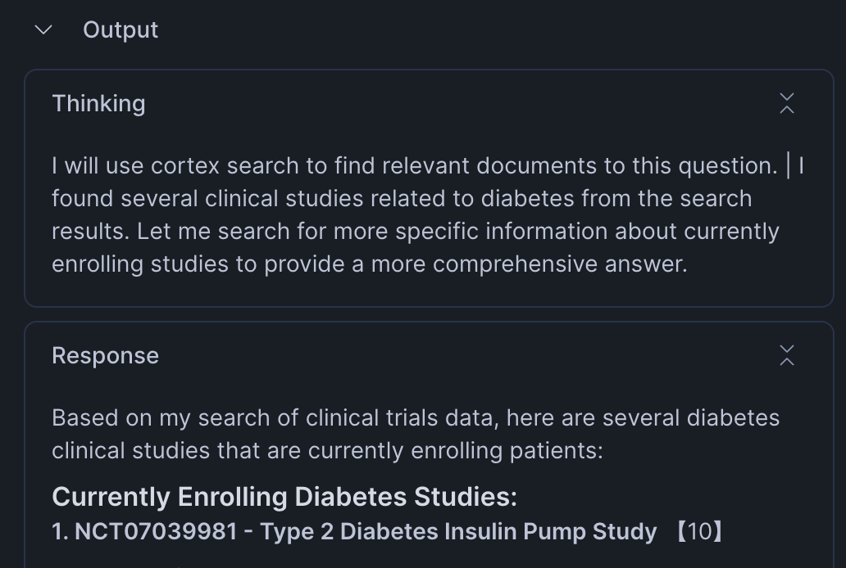The width and height of the screenshot is (846, 568).
Task: Click the Response panel title
Action: pyautogui.click(x=105, y=356)
